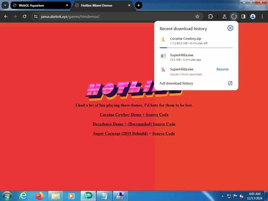Click the completed SuperHilda.exe file icon
The image size is (268, 201).
pyautogui.click(x=163, y=56)
